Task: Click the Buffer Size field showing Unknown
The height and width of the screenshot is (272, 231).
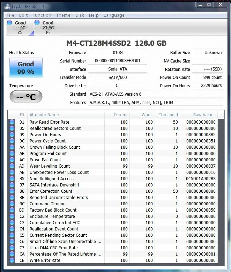Action: pos(207,53)
